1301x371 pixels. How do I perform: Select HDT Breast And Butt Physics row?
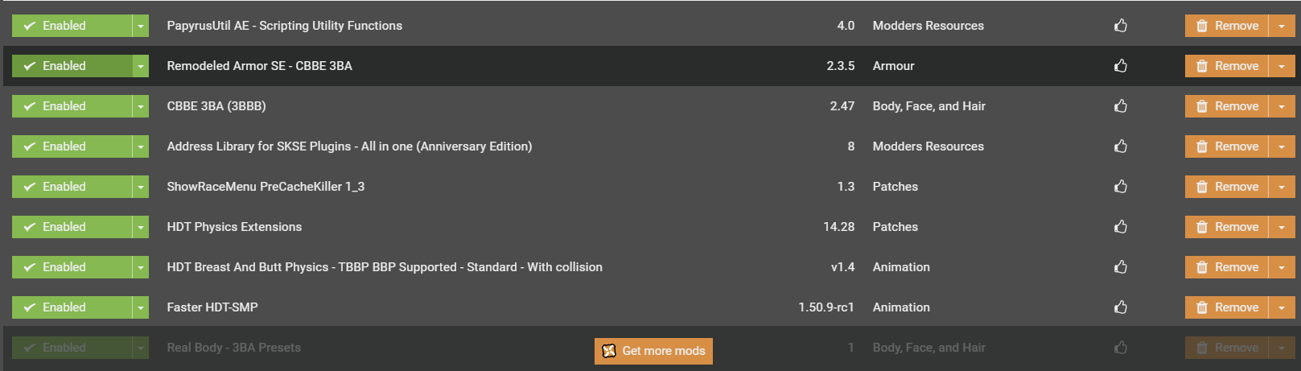pyautogui.click(x=650, y=267)
